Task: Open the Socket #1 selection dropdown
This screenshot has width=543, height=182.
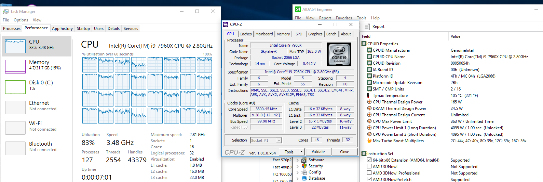Action: coord(279,140)
